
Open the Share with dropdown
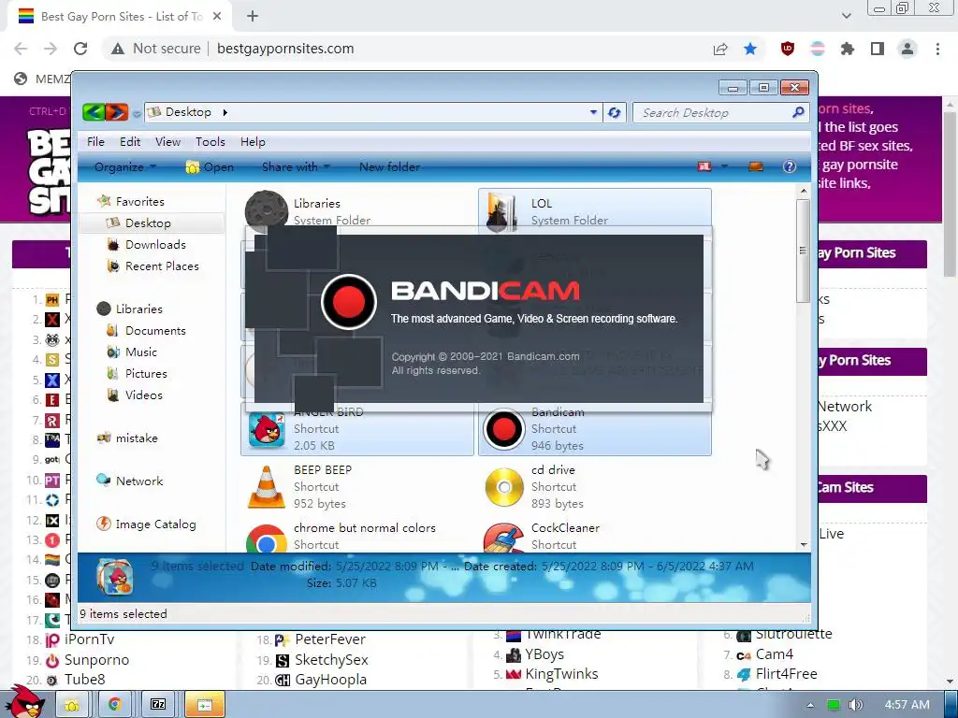(296, 166)
